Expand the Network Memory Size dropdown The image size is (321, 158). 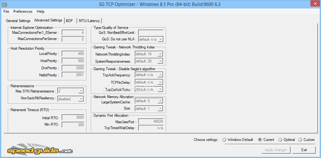(149, 108)
